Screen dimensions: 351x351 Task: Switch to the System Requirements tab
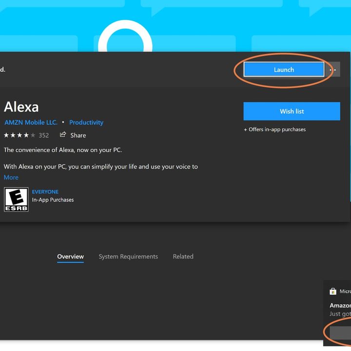click(128, 256)
